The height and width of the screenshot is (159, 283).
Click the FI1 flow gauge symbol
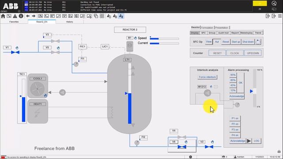pos(76,64)
